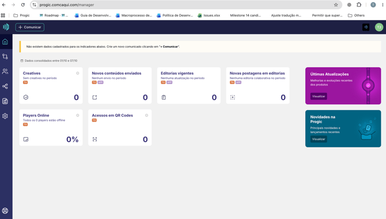Click the info icon on Players Online card
The width and height of the screenshot is (386, 219).
(78, 115)
